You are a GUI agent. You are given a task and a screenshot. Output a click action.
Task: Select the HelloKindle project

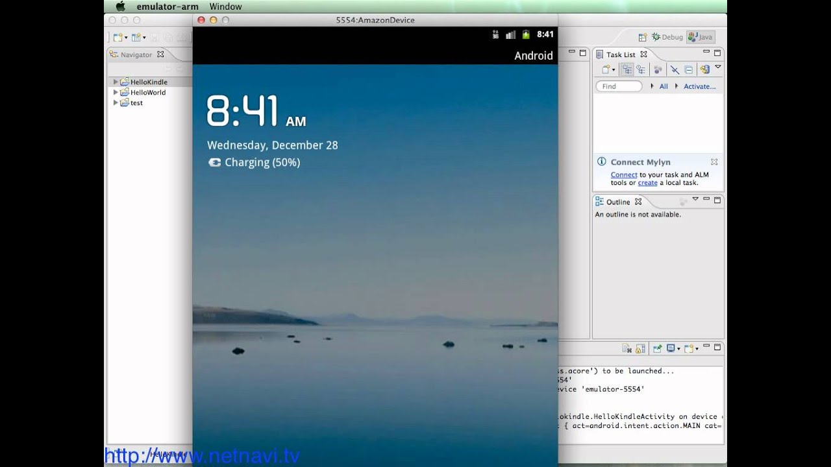coord(149,82)
